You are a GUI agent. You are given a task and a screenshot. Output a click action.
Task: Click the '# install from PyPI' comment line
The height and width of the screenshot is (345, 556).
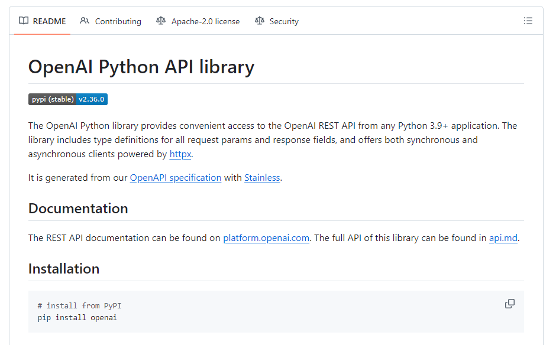tap(79, 305)
